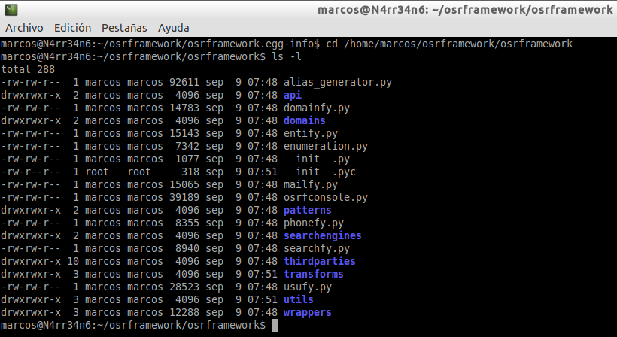The width and height of the screenshot is (617, 337).
Task: Click the window title showing marcos@N4rr34n6
Action: [465, 10]
